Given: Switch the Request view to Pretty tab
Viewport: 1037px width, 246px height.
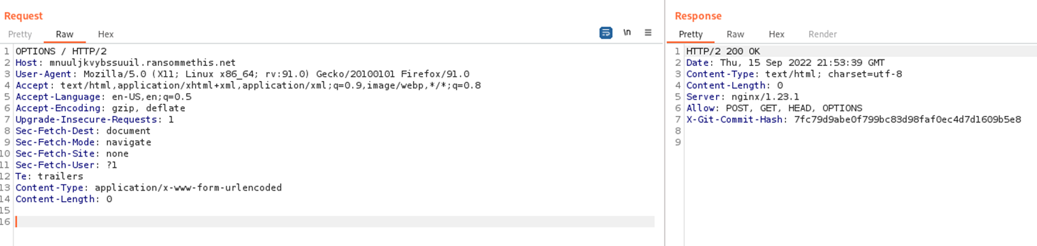Looking at the screenshot, I should coord(20,34).
